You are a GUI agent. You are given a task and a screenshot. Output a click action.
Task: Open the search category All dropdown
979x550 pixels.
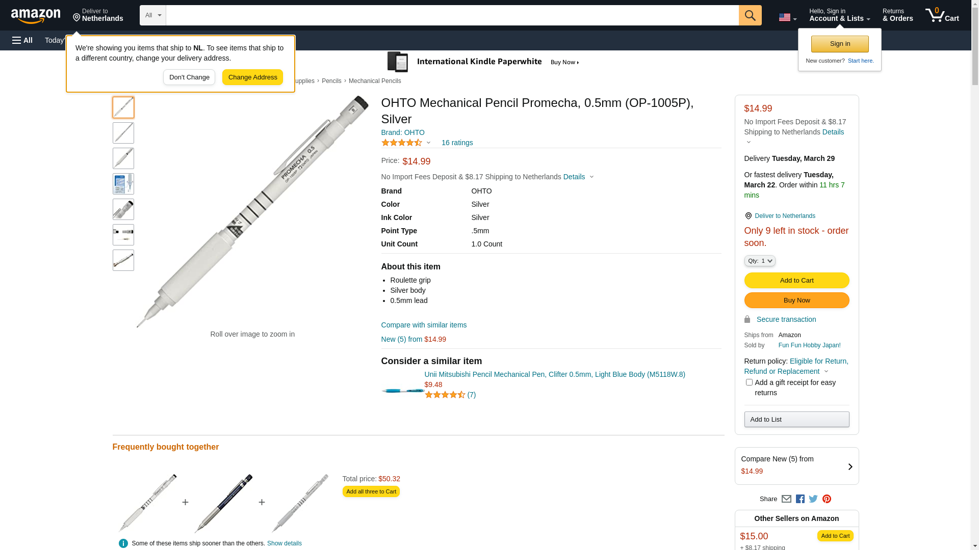[153, 15]
